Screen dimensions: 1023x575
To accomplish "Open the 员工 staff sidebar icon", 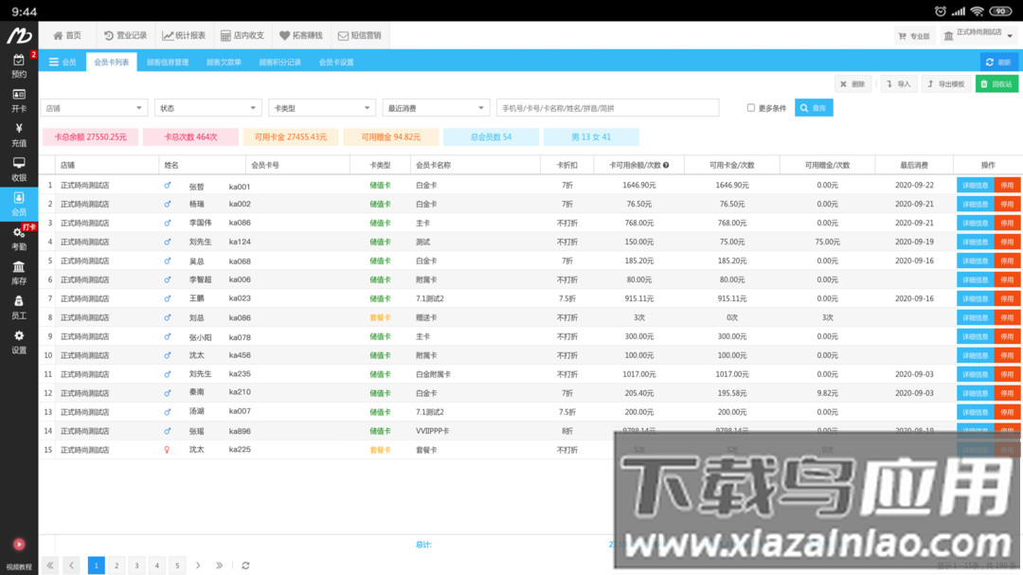I will [19, 310].
